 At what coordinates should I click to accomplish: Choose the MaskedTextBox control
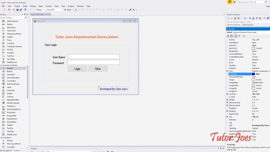(13, 100)
